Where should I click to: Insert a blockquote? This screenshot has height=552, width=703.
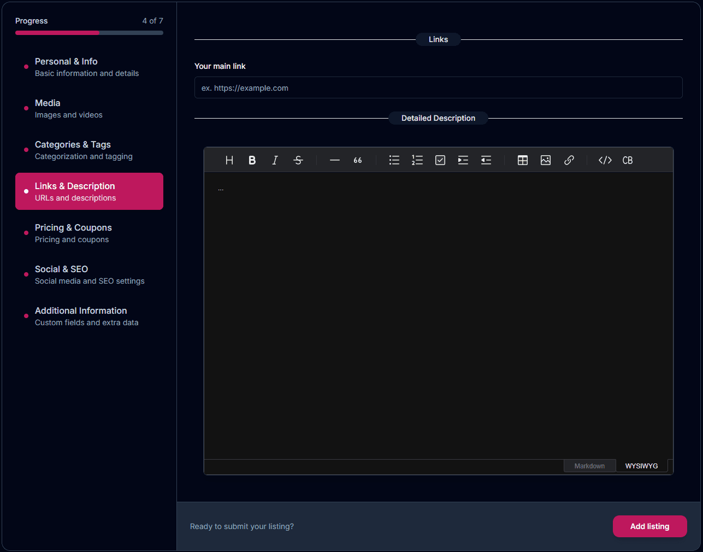point(358,160)
